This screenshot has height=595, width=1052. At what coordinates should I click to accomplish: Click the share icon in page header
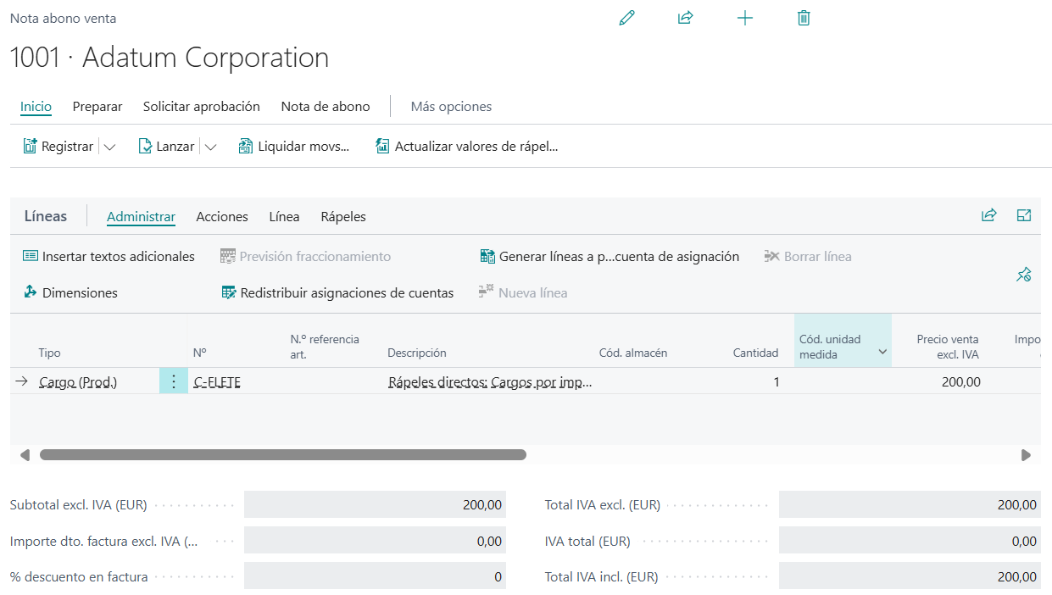(686, 18)
